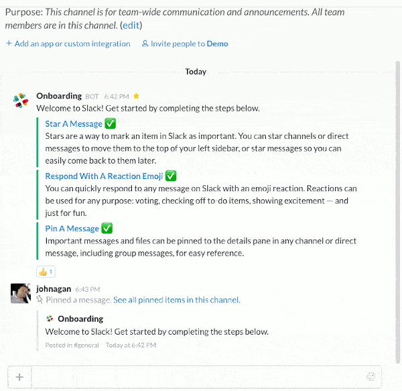Click the small Onboarding icon in pinned preview

pyautogui.click(x=50, y=319)
